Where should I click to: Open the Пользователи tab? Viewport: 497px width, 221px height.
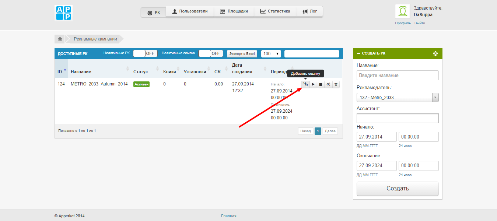[x=189, y=11]
